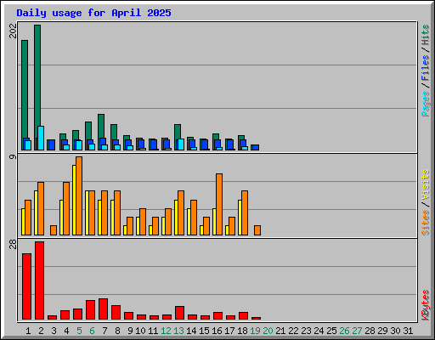Click the red KBytes bar for day 7

tap(103, 309)
